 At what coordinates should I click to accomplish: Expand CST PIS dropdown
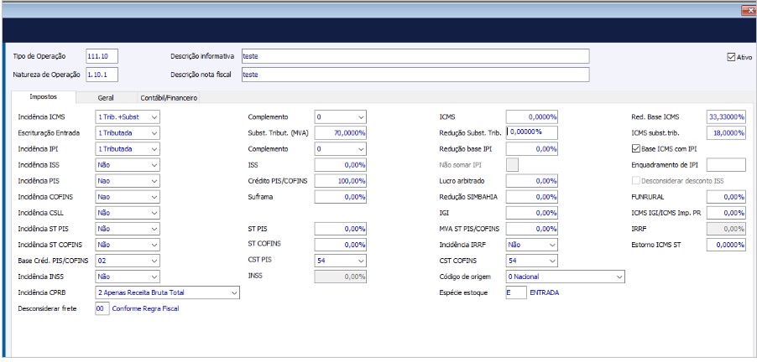pyautogui.click(x=341, y=261)
